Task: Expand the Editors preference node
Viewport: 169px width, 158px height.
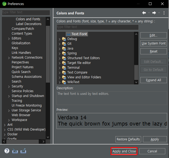Action: tap(9, 39)
